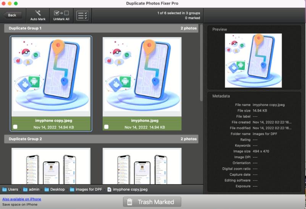Image resolution: width=306 pixels, height=209 pixels.
Task: Mark the imyphone copy.jpeg checkbox
Action: pos(15,127)
